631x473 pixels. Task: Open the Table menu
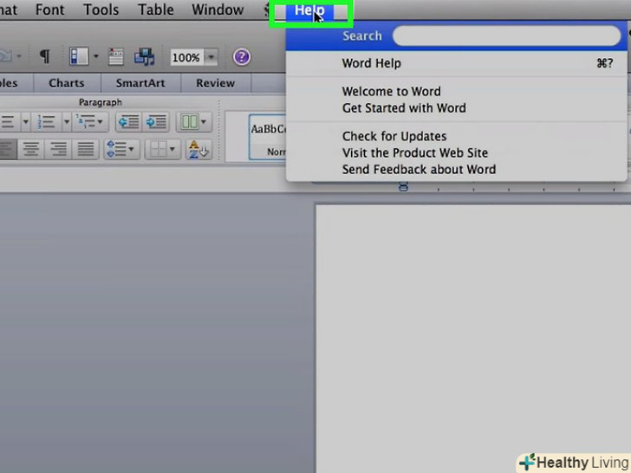(x=156, y=10)
